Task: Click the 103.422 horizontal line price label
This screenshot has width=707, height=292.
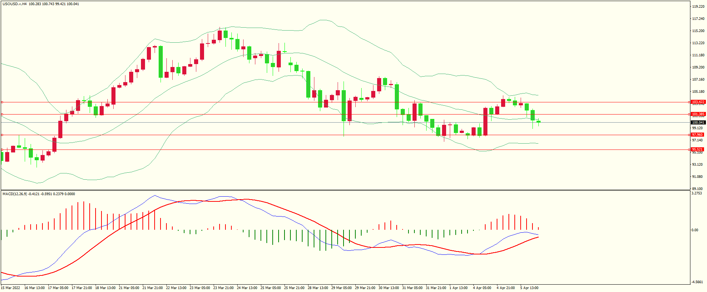Action: pos(698,102)
